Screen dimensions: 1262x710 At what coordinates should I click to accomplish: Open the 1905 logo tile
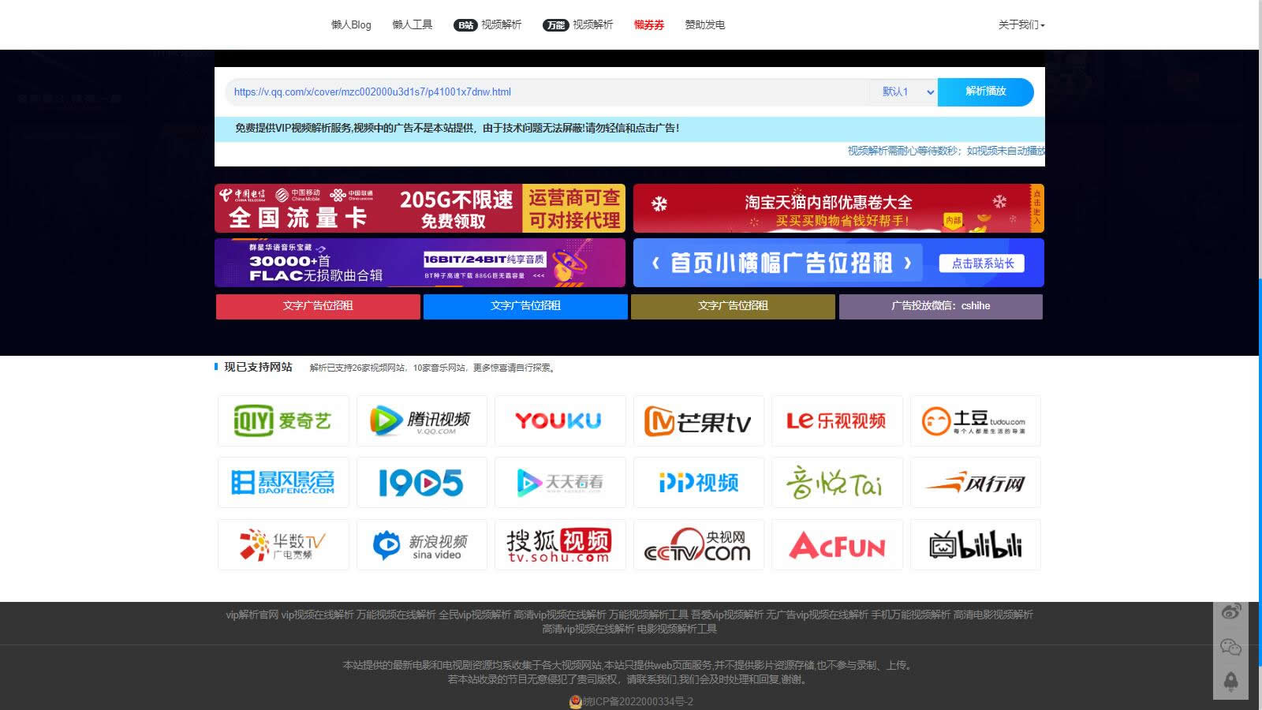point(422,482)
